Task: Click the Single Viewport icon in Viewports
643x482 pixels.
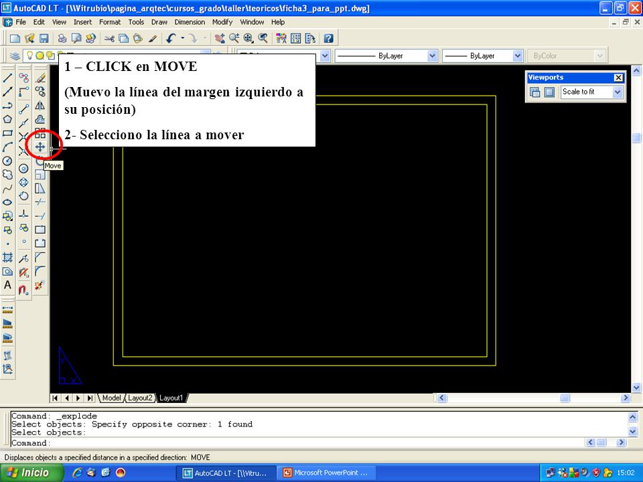Action: coord(549,92)
